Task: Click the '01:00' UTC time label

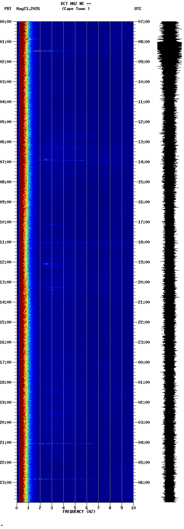Action: coord(144,382)
